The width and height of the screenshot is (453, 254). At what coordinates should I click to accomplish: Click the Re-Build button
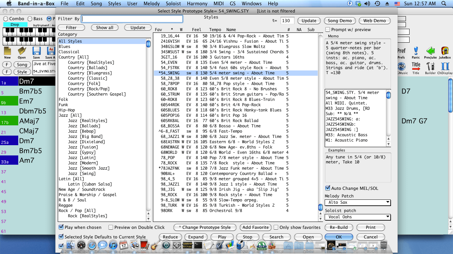(x=339, y=227)
